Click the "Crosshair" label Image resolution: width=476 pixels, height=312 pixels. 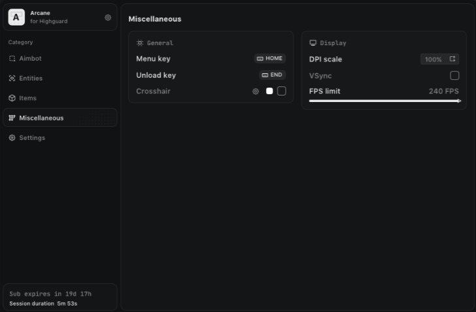(x=153, y=91)
